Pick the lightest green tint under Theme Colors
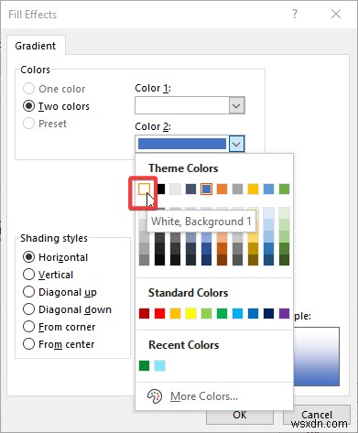This screenshot has height=433, width=358. tap(284, 213)
